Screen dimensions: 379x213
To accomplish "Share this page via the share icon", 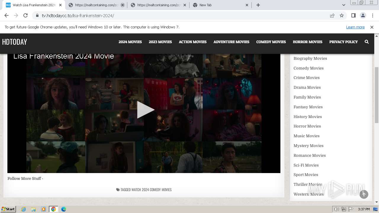I will (332, 15).
